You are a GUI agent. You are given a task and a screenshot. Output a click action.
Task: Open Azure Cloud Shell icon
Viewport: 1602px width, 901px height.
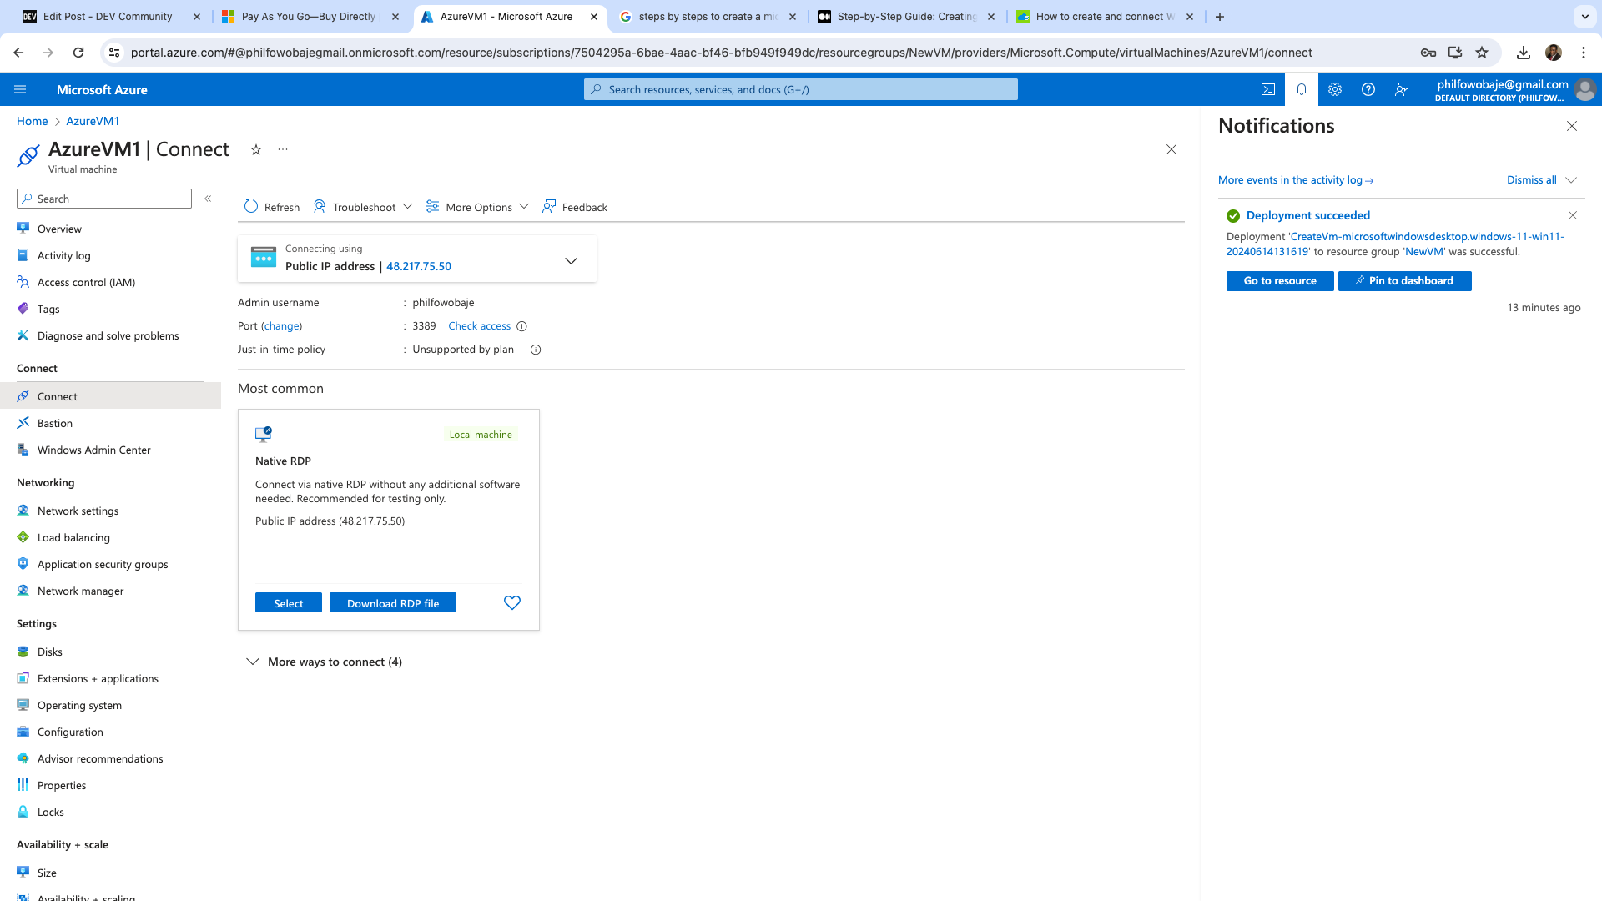tap(1267, 89)
